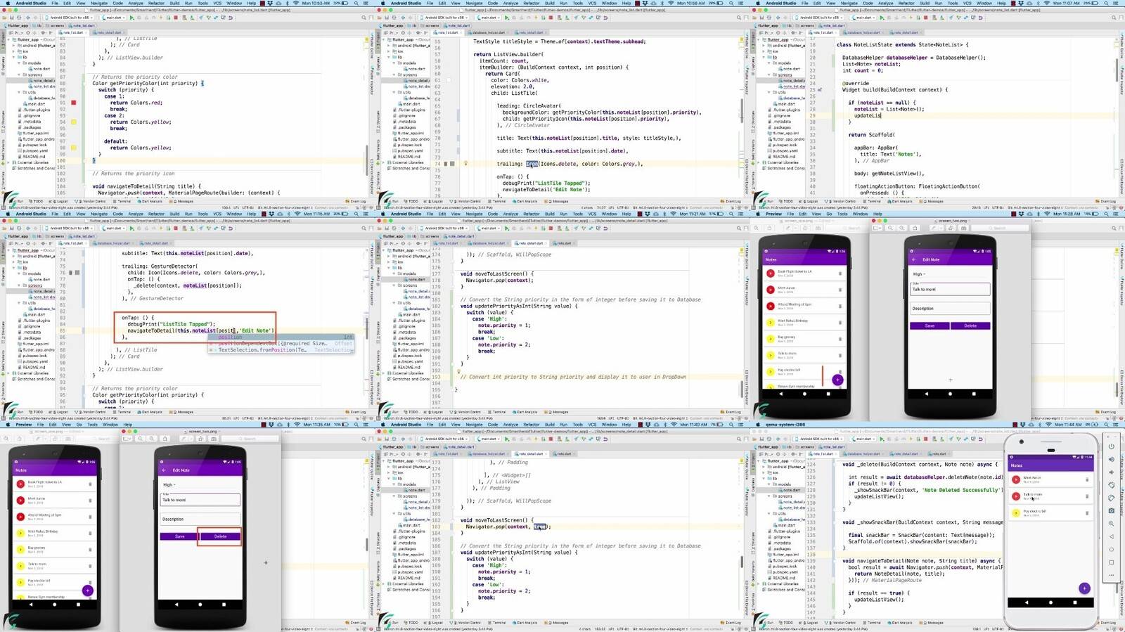Open main.dart run configuration dropdown in qemu-system-i386 screen
This screenshot has height=632, width=1125.
point(863,439)
